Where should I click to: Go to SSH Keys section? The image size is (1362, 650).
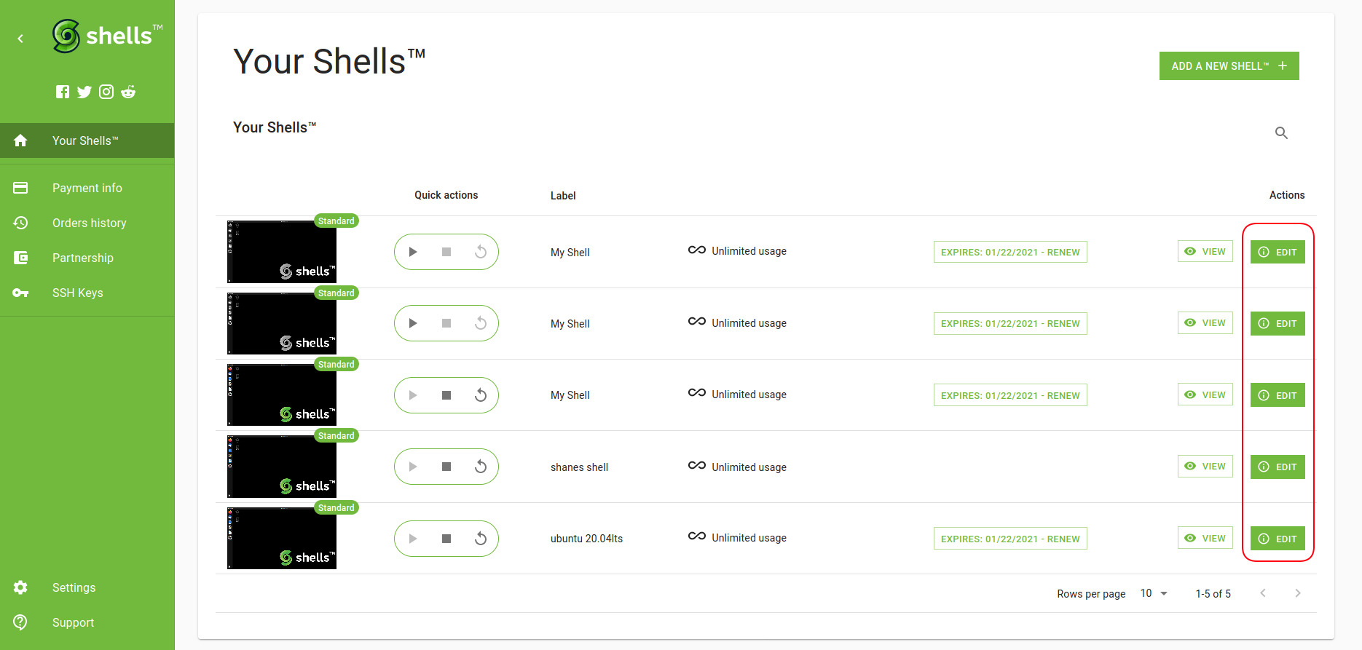coord(77,293)
